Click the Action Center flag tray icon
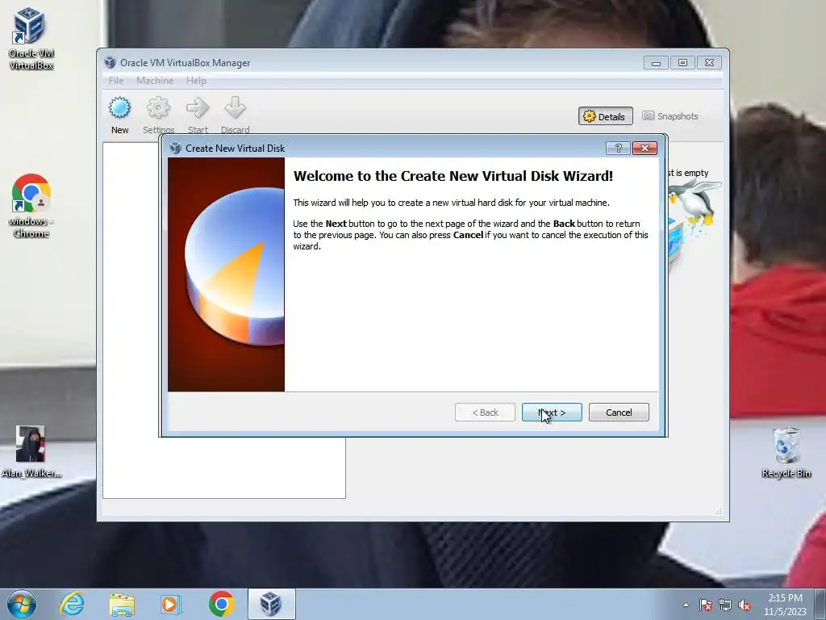The width and height of the screenshot is (826, 620). 706,605
